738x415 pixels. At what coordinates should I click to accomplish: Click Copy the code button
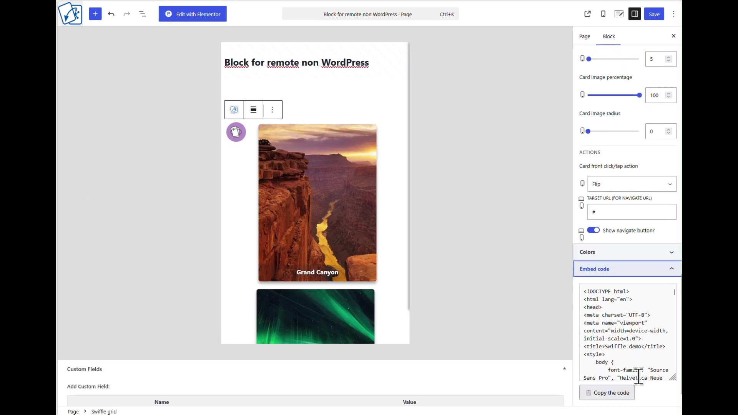(607, 393)
